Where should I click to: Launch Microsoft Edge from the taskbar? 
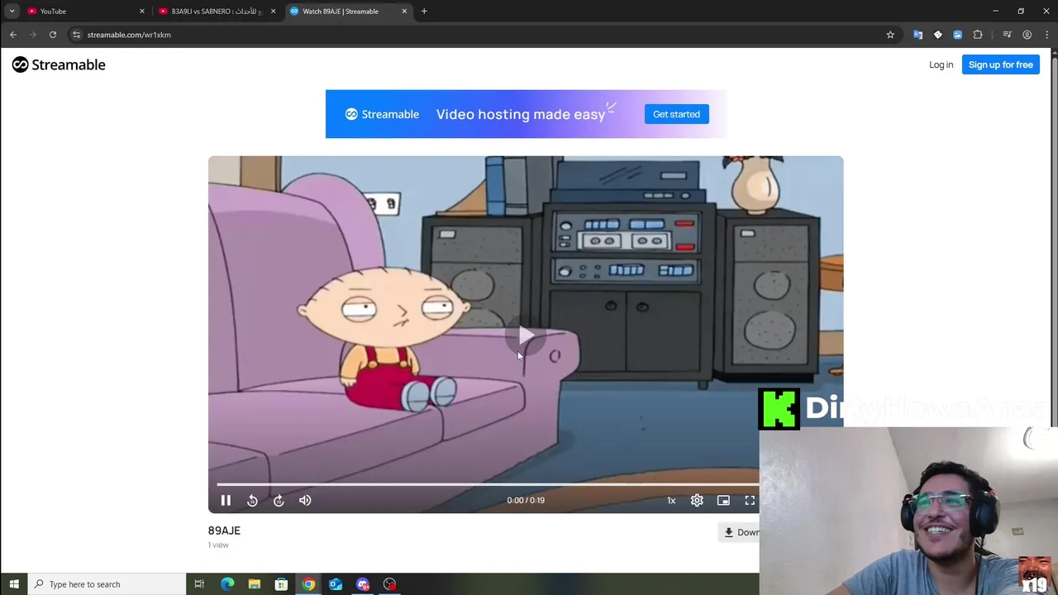[x=227, y=584]
